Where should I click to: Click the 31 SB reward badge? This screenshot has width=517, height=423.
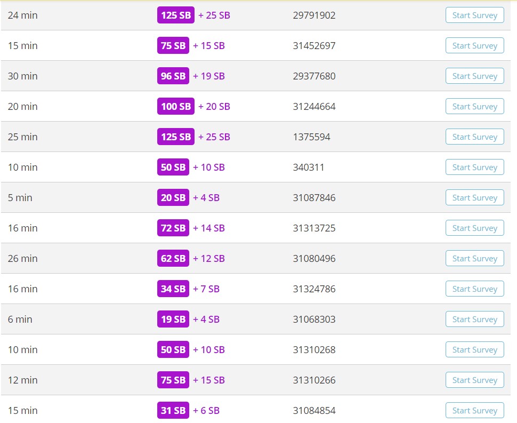point(173,410)
